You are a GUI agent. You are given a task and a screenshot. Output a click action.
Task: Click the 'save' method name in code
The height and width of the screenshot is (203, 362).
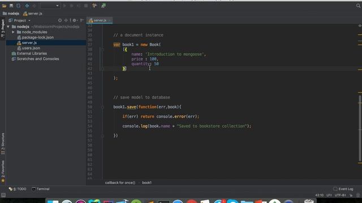point(131,107)
